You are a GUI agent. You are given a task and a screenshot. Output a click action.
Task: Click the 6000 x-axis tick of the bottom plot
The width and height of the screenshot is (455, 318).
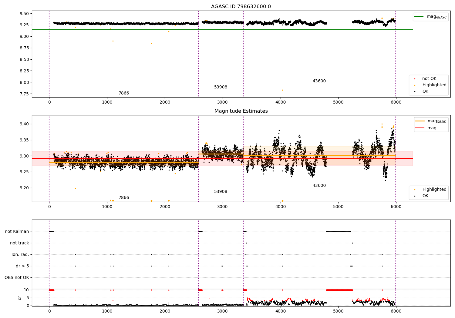(396, 311)
